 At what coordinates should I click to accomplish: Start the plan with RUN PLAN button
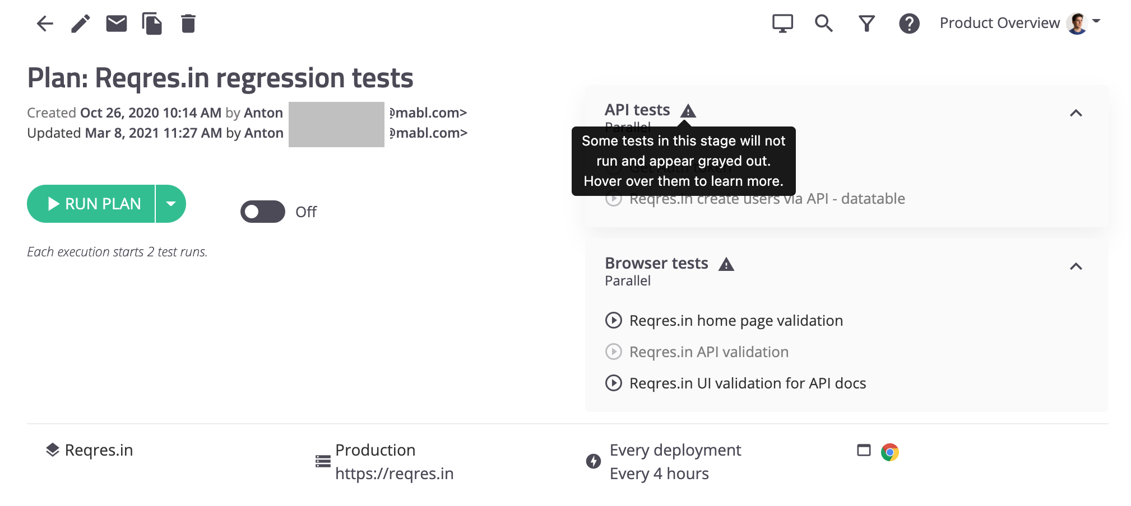click(91, 204)
